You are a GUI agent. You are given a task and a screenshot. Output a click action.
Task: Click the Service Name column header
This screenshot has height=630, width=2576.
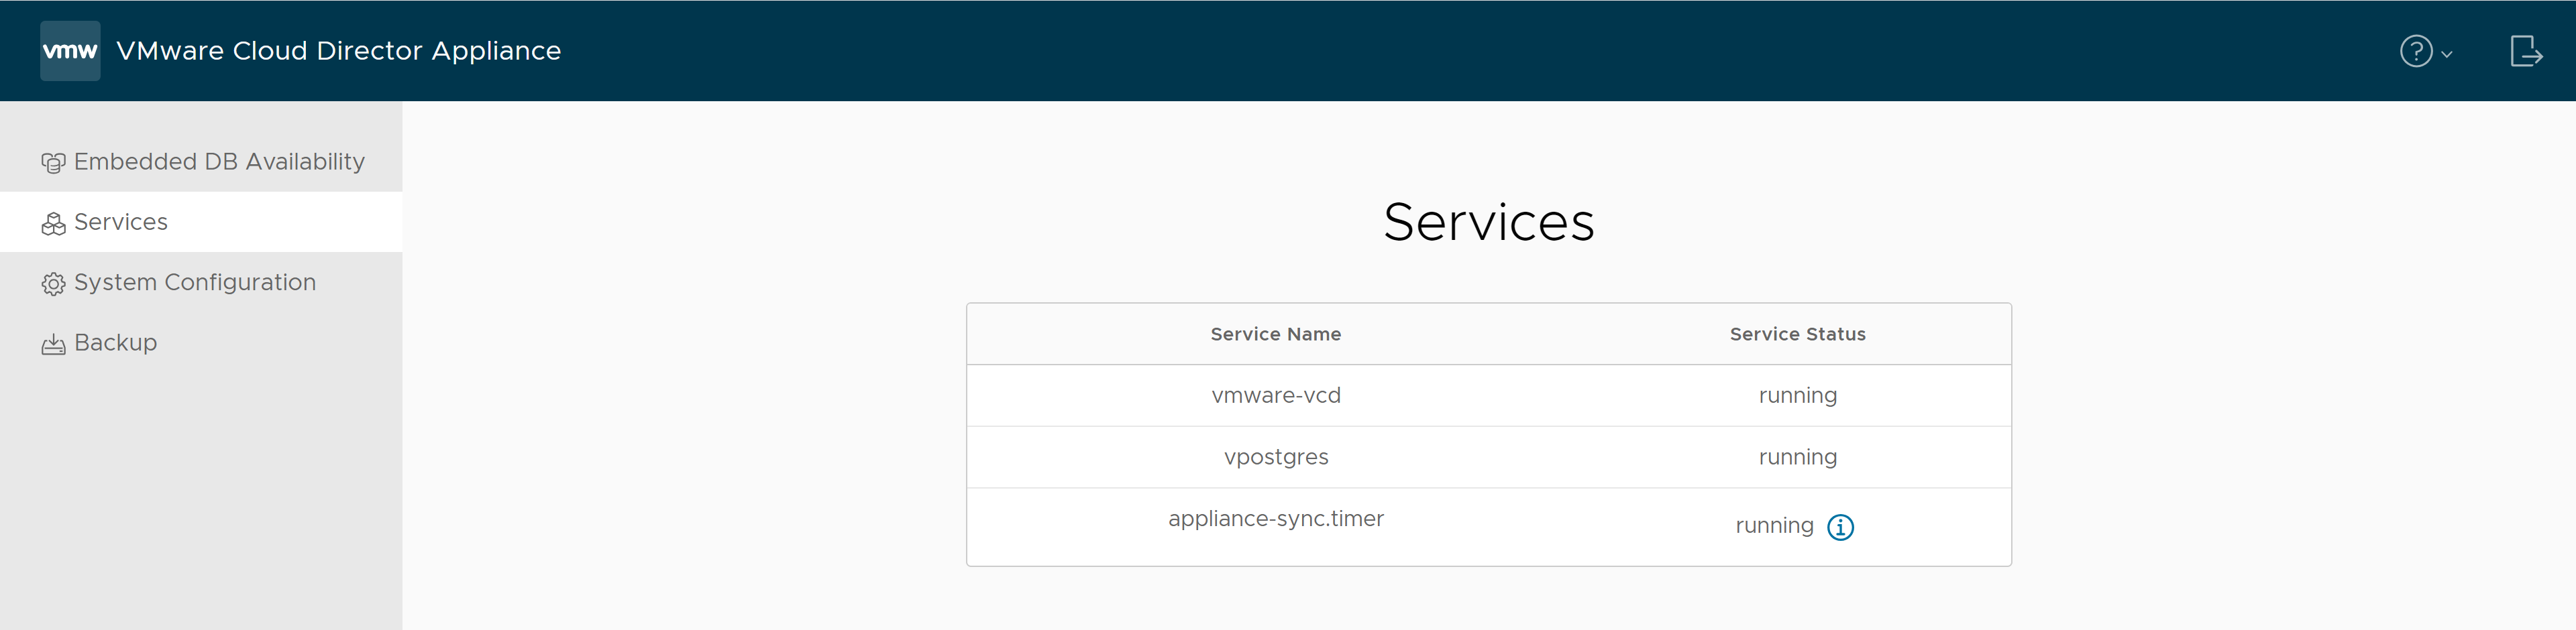click(1275, 334)
